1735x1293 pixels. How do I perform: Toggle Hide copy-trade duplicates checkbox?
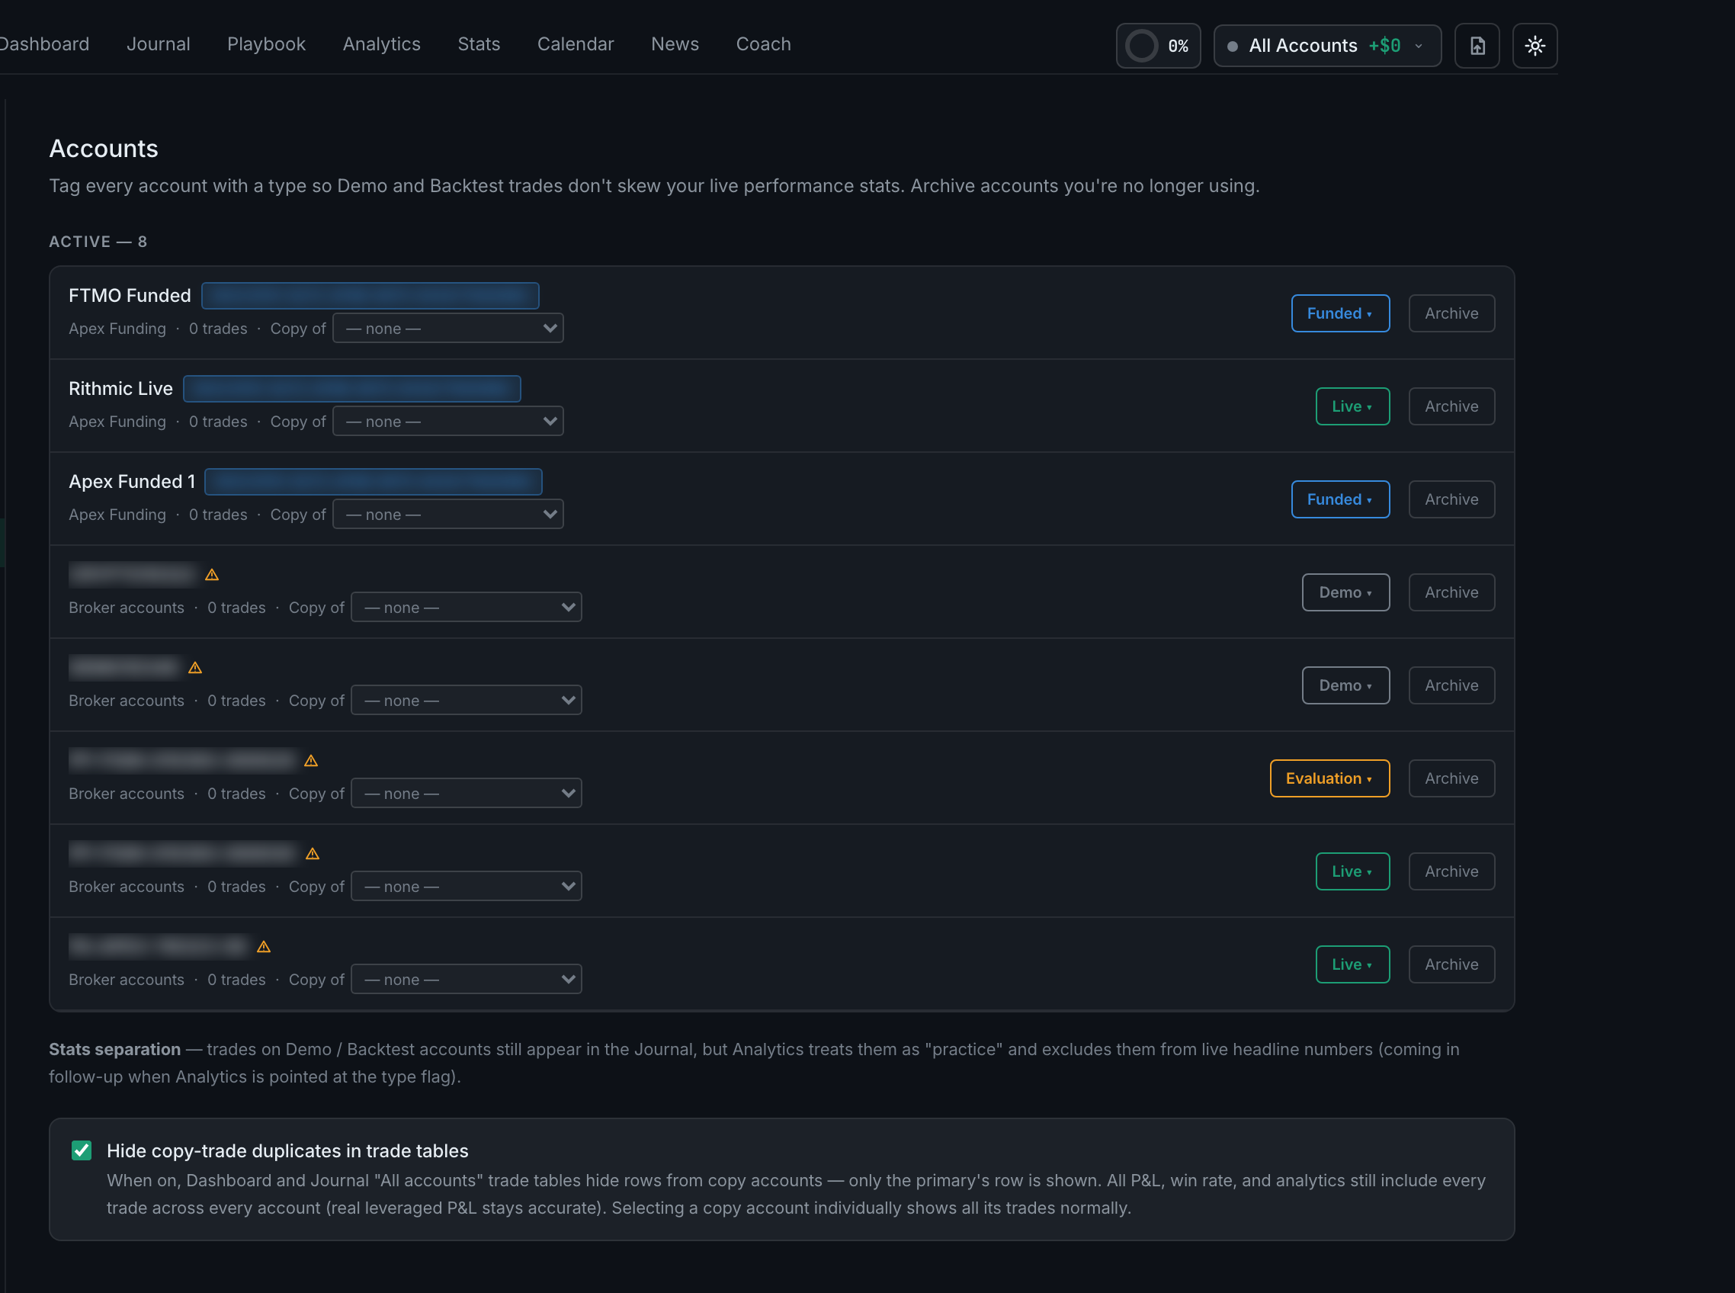82,1150
